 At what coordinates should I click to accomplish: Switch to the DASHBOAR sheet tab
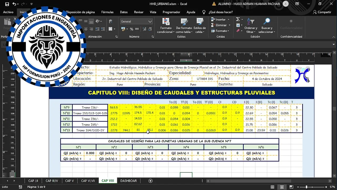[128, 181]
